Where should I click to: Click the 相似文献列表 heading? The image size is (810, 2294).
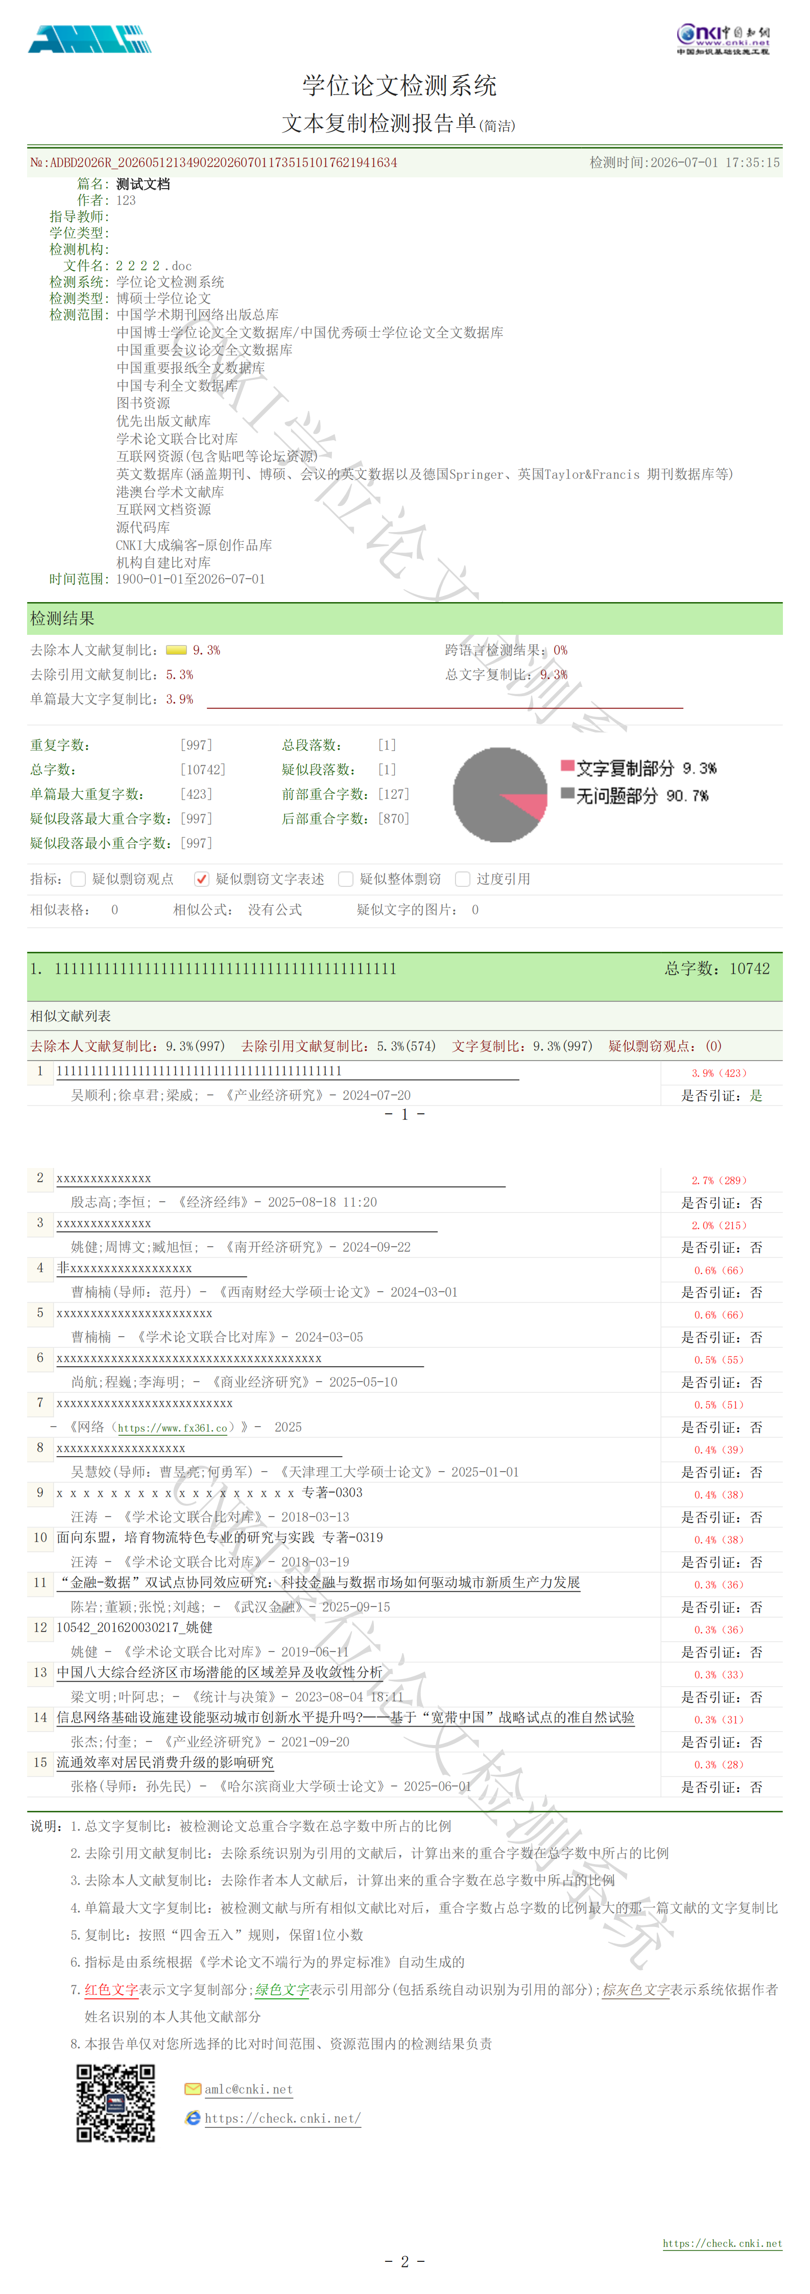[70, 1016]
